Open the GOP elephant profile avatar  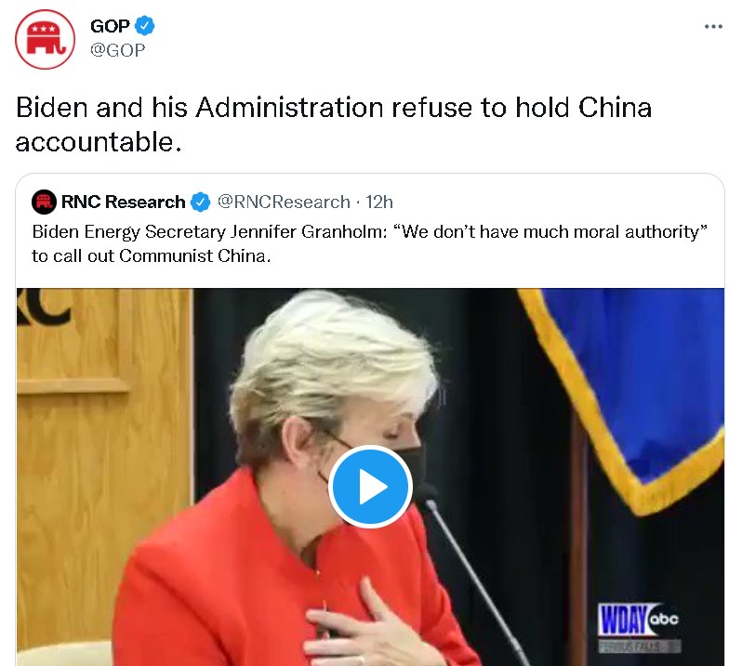click(45, 39)
